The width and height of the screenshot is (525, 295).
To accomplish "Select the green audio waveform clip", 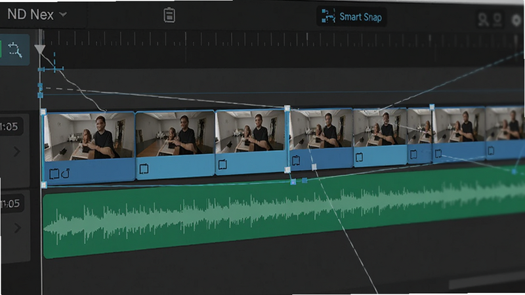I will point(284,211).
